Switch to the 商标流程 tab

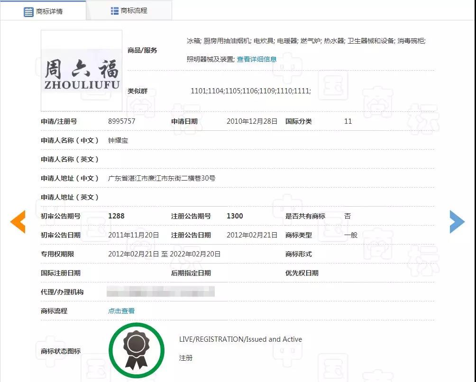(x=129, y=10)
